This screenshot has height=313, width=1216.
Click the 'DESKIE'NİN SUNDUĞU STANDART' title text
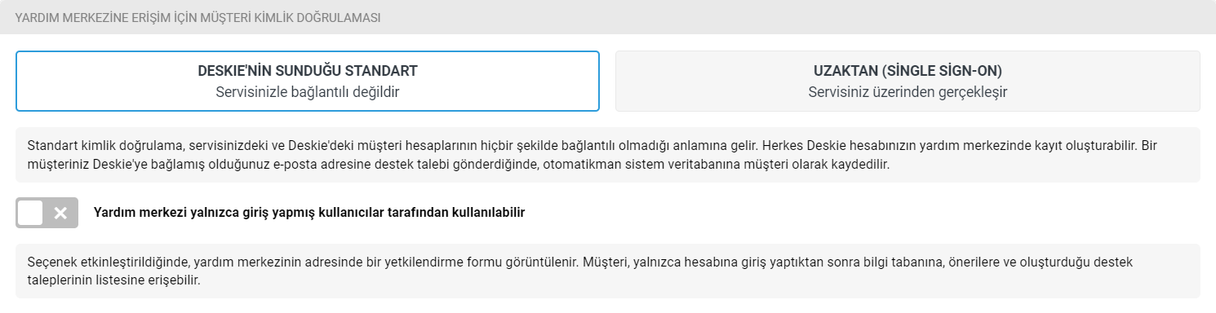click(308, 70)
